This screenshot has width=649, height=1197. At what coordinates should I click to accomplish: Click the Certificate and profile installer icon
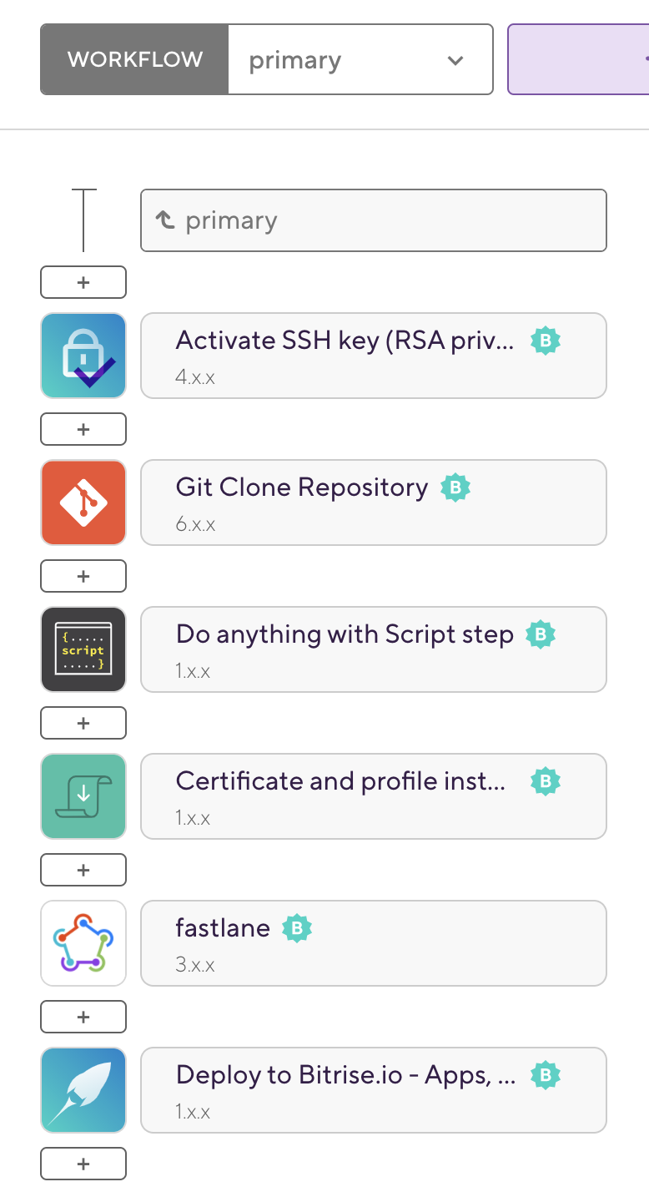point(83,796)
